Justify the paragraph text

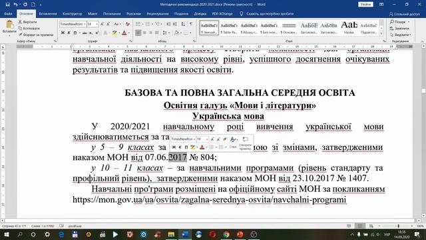tap(157, 33)
